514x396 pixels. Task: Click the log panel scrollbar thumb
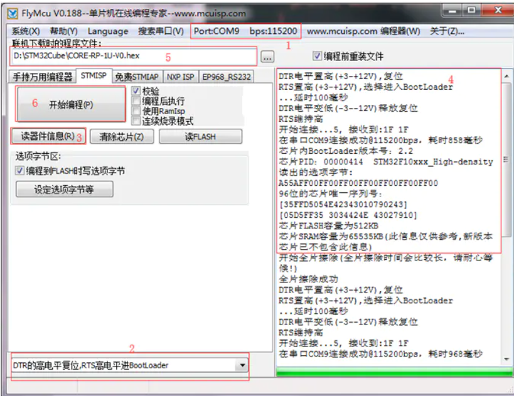(506, 159)
